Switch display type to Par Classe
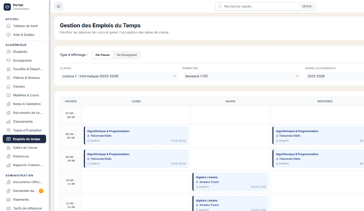 point(103,55)
